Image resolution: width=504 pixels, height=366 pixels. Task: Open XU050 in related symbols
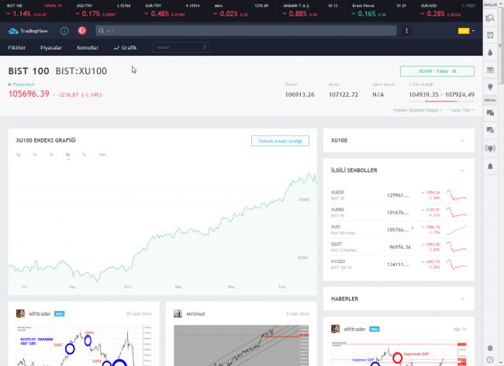click(x=399, y=212)
